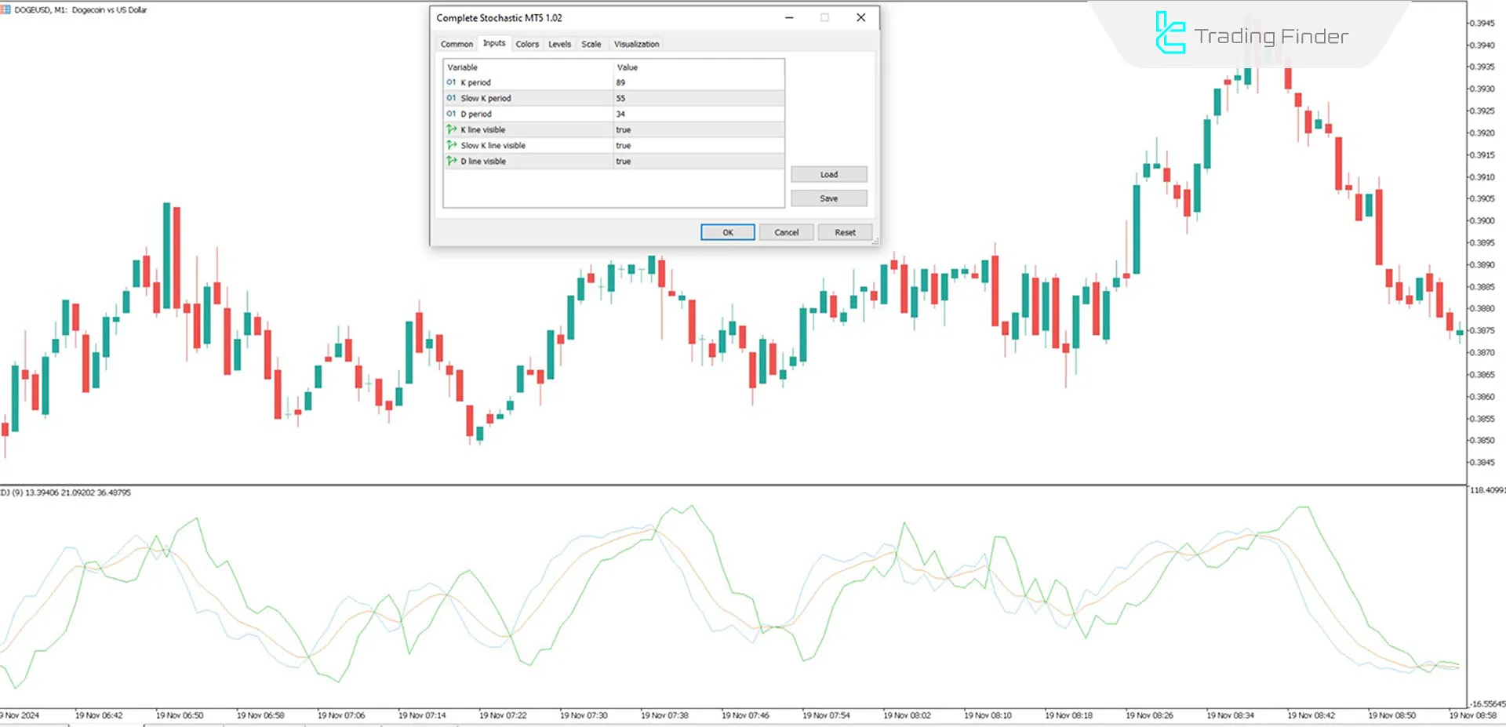Click the 01 icon beside D period

(x=451, y=114)
